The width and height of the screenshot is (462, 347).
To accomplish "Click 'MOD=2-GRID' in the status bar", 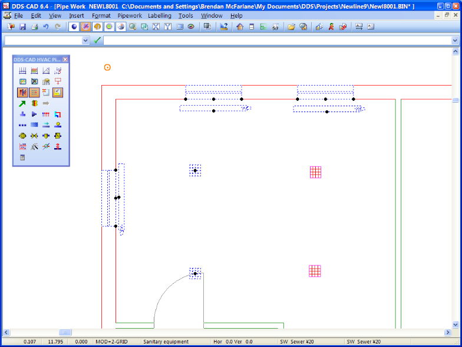I will 112,342.
